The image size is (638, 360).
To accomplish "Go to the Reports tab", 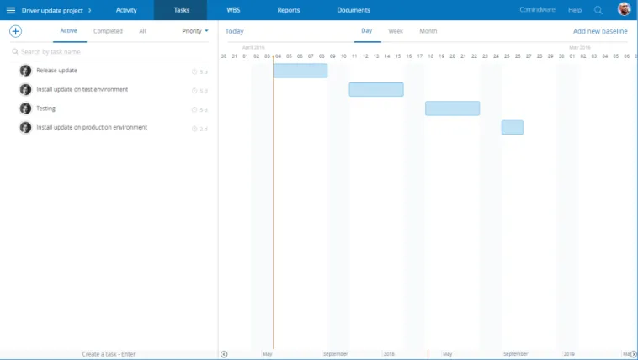I will coord(289,10).
